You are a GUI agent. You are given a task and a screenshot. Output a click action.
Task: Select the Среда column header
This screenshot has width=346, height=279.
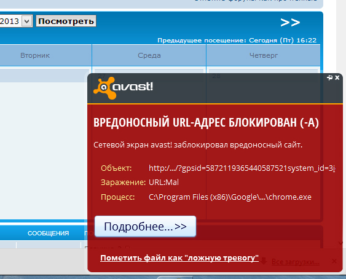tap(149, 55)
